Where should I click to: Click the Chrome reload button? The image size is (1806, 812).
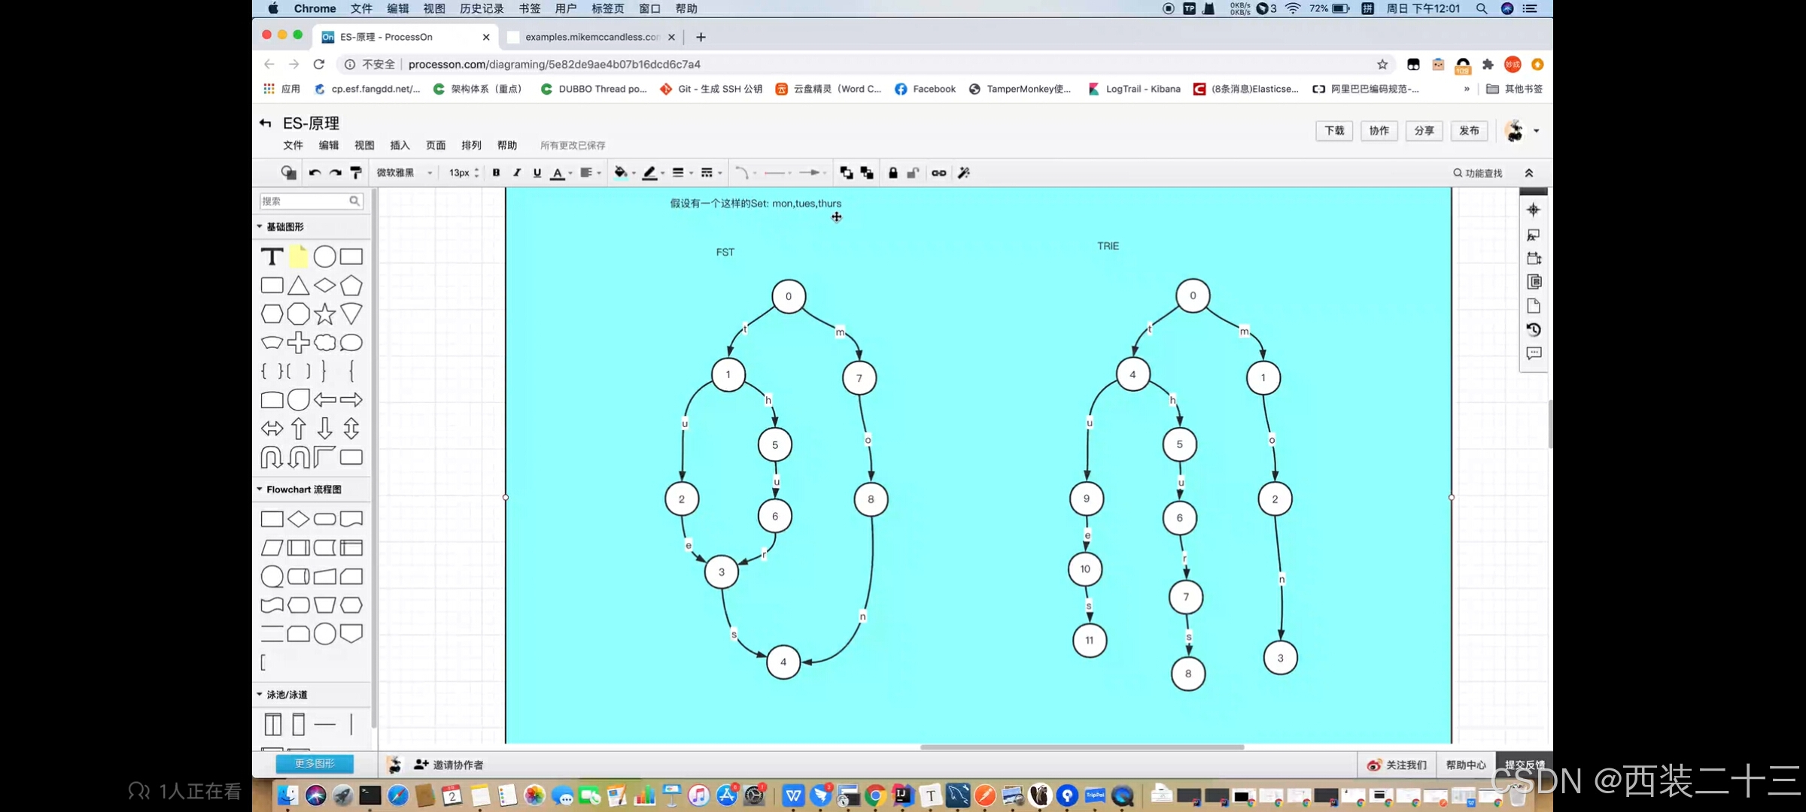319,65
